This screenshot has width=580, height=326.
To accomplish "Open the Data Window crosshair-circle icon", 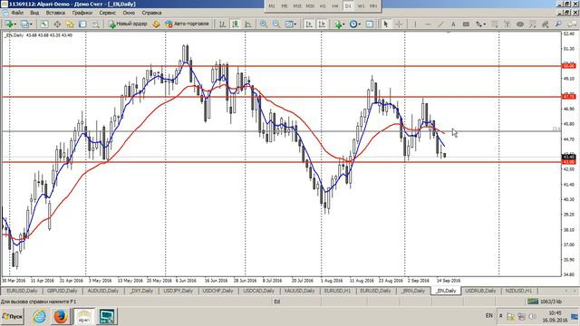I will point(57,24).
